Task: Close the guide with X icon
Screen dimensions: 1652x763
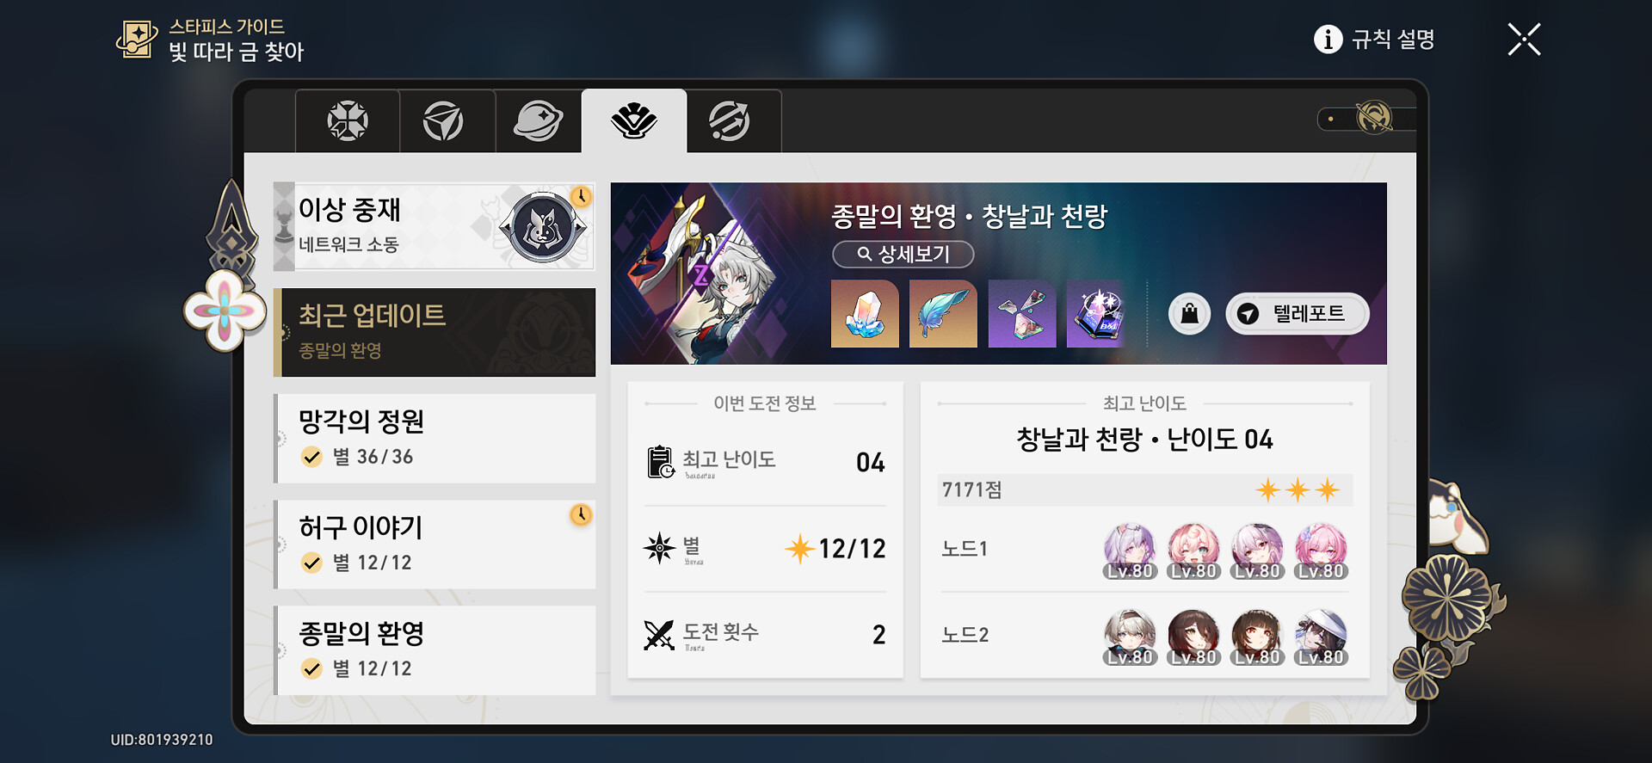Action: tap(1524, 40)
